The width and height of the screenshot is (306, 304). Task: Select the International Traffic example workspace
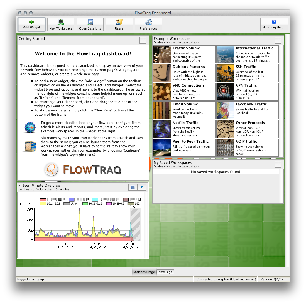(x=248, y=54)
